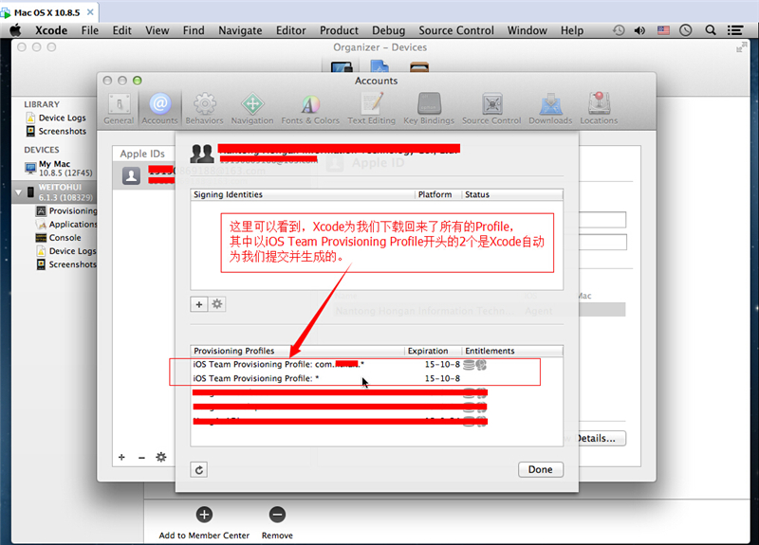Click the partially hidden Details button
This screenshot has width=759, height=545.
[602, 439]
